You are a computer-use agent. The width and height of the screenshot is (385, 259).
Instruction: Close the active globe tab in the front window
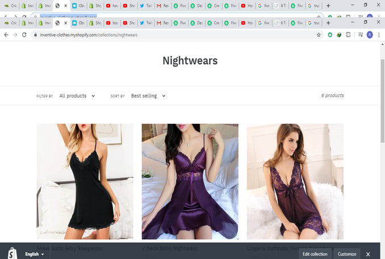(65, 23)
